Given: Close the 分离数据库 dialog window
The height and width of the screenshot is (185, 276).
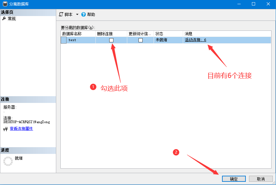Looking at the screenshot, I should pos(268,4).
